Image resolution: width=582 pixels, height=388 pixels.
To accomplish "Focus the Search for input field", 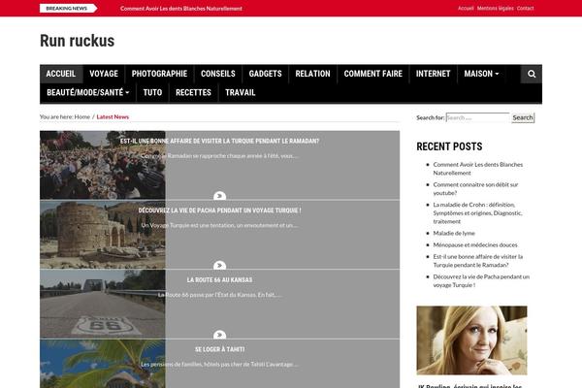I will (x=477, y=117).
